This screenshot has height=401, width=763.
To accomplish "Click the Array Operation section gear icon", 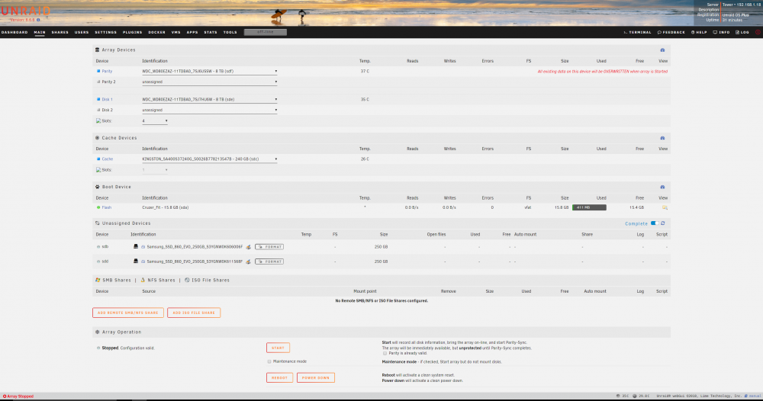I will 98,332.
